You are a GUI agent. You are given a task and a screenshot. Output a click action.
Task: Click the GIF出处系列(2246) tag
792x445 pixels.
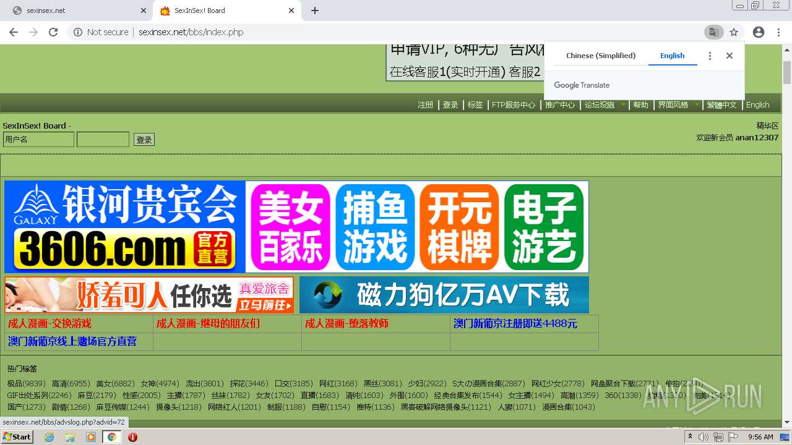click(x=39, y=396)
